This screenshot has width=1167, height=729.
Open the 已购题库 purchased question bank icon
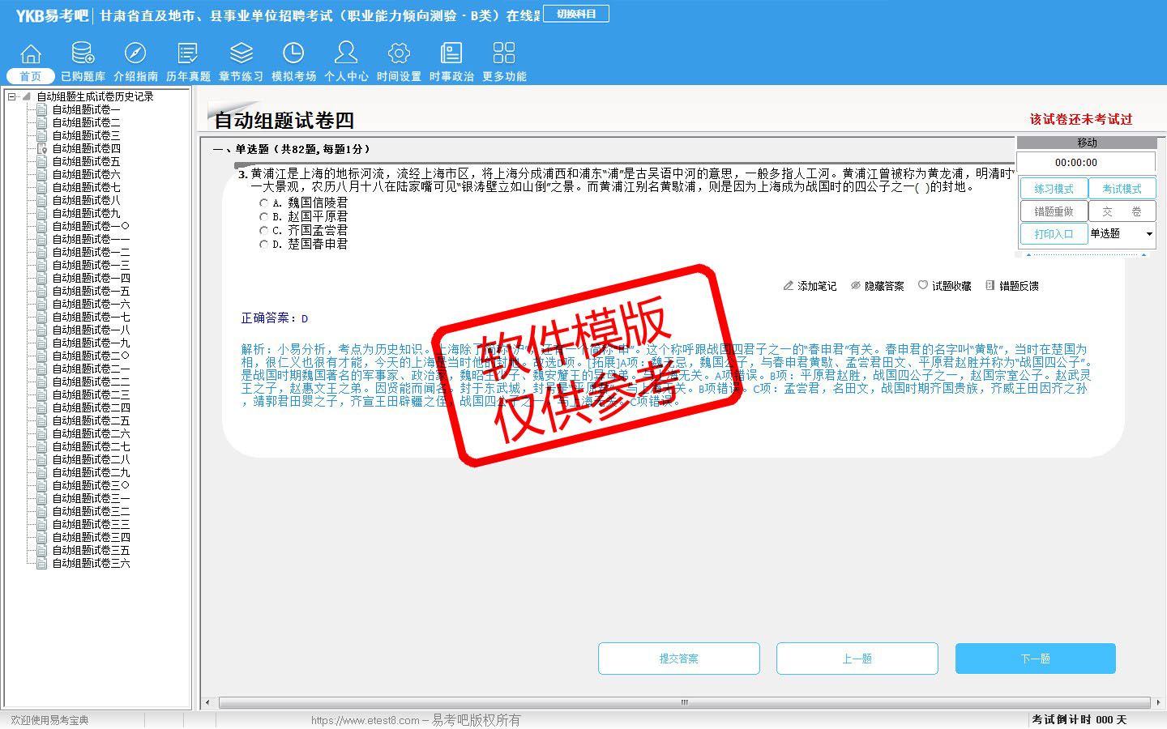pyautogui.click(x=83, y=54)
